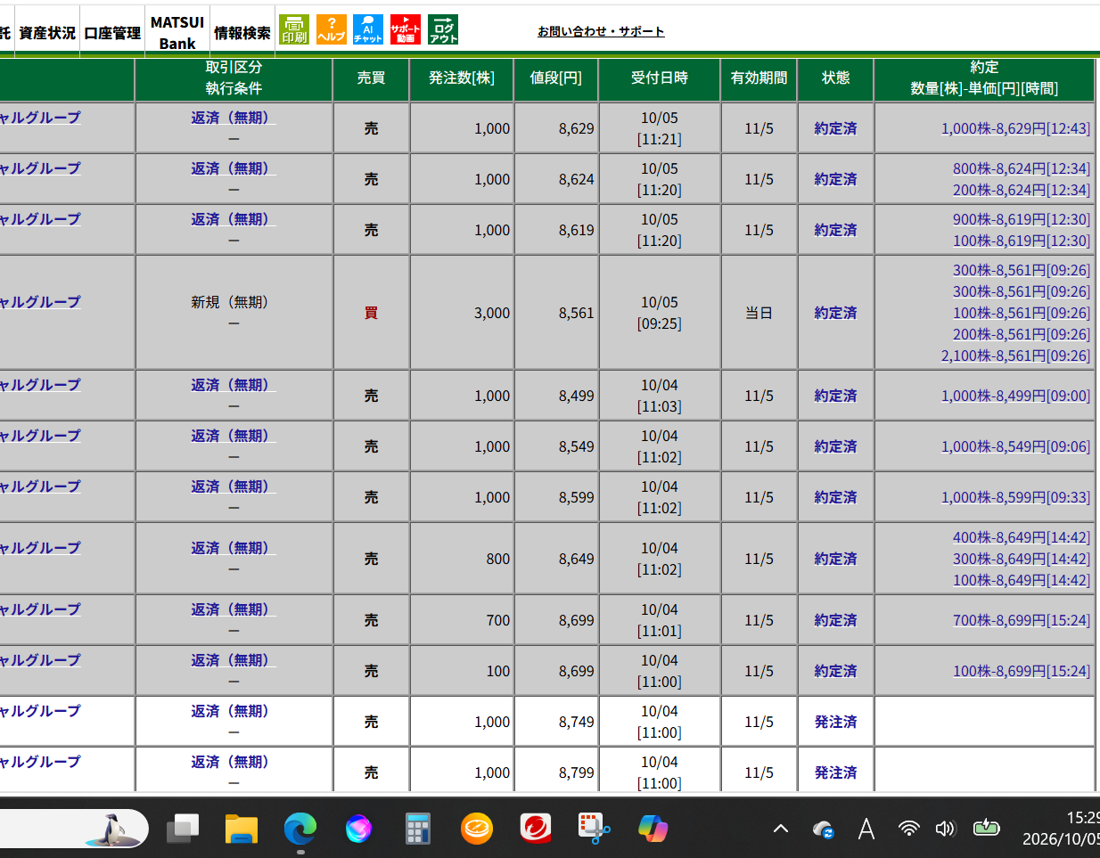Open the 口座管理 menu
The height and width of the screenshot is (858, 1100).
click(x=112, y=33)
